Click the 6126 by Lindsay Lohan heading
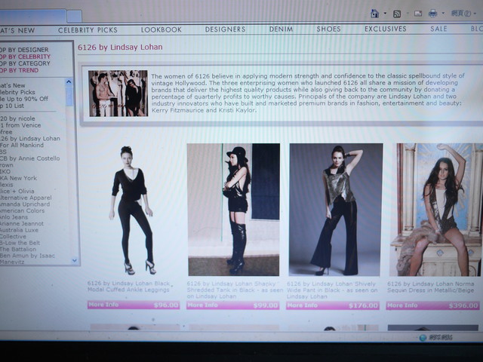This screenshot has width=483, height=362. coord(120,47)
